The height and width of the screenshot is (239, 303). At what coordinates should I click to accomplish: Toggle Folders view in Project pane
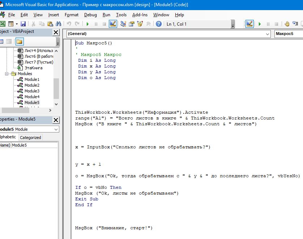(19, 42)
